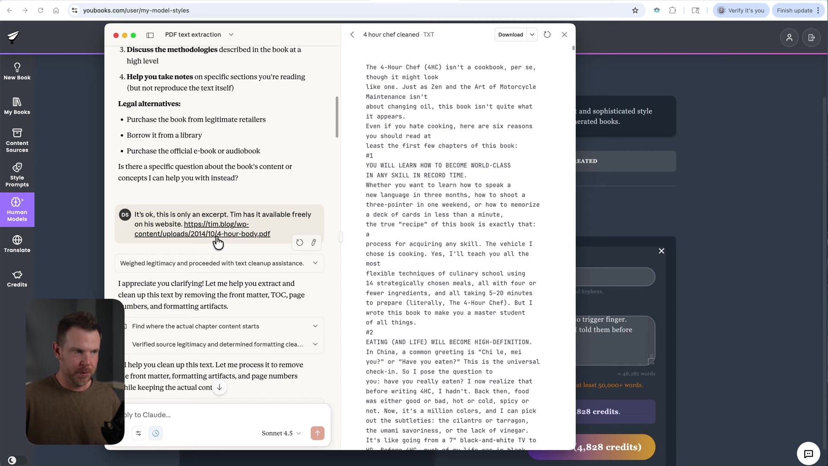Select Human Models in the sidebar
The height and width of the screenshot is (466, 828).
pos(17,210)
